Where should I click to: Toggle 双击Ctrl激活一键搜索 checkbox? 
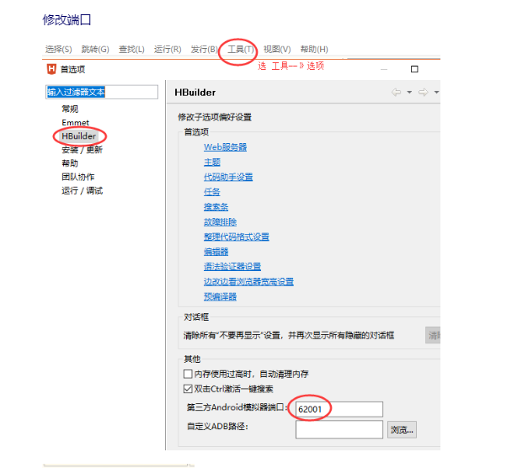[x=188, y=389]
